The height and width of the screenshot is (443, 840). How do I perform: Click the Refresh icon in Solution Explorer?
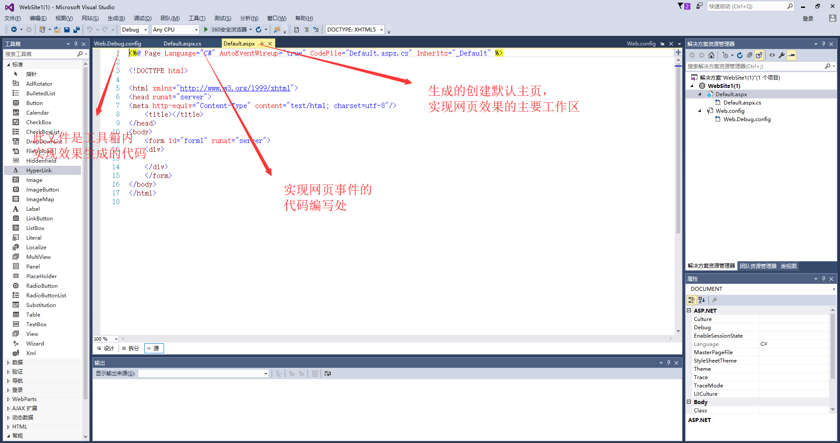(739, 55)
